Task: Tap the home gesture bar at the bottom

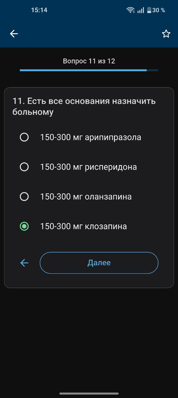Action: pos(89,393)
